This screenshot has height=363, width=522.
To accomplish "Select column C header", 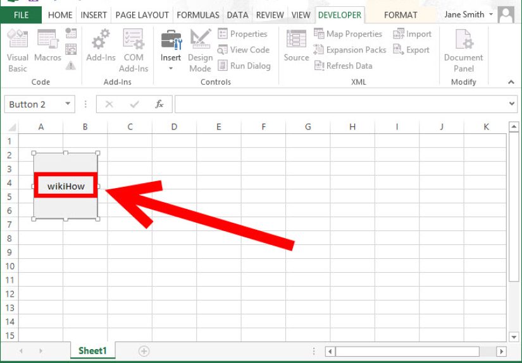I will 130,127.
